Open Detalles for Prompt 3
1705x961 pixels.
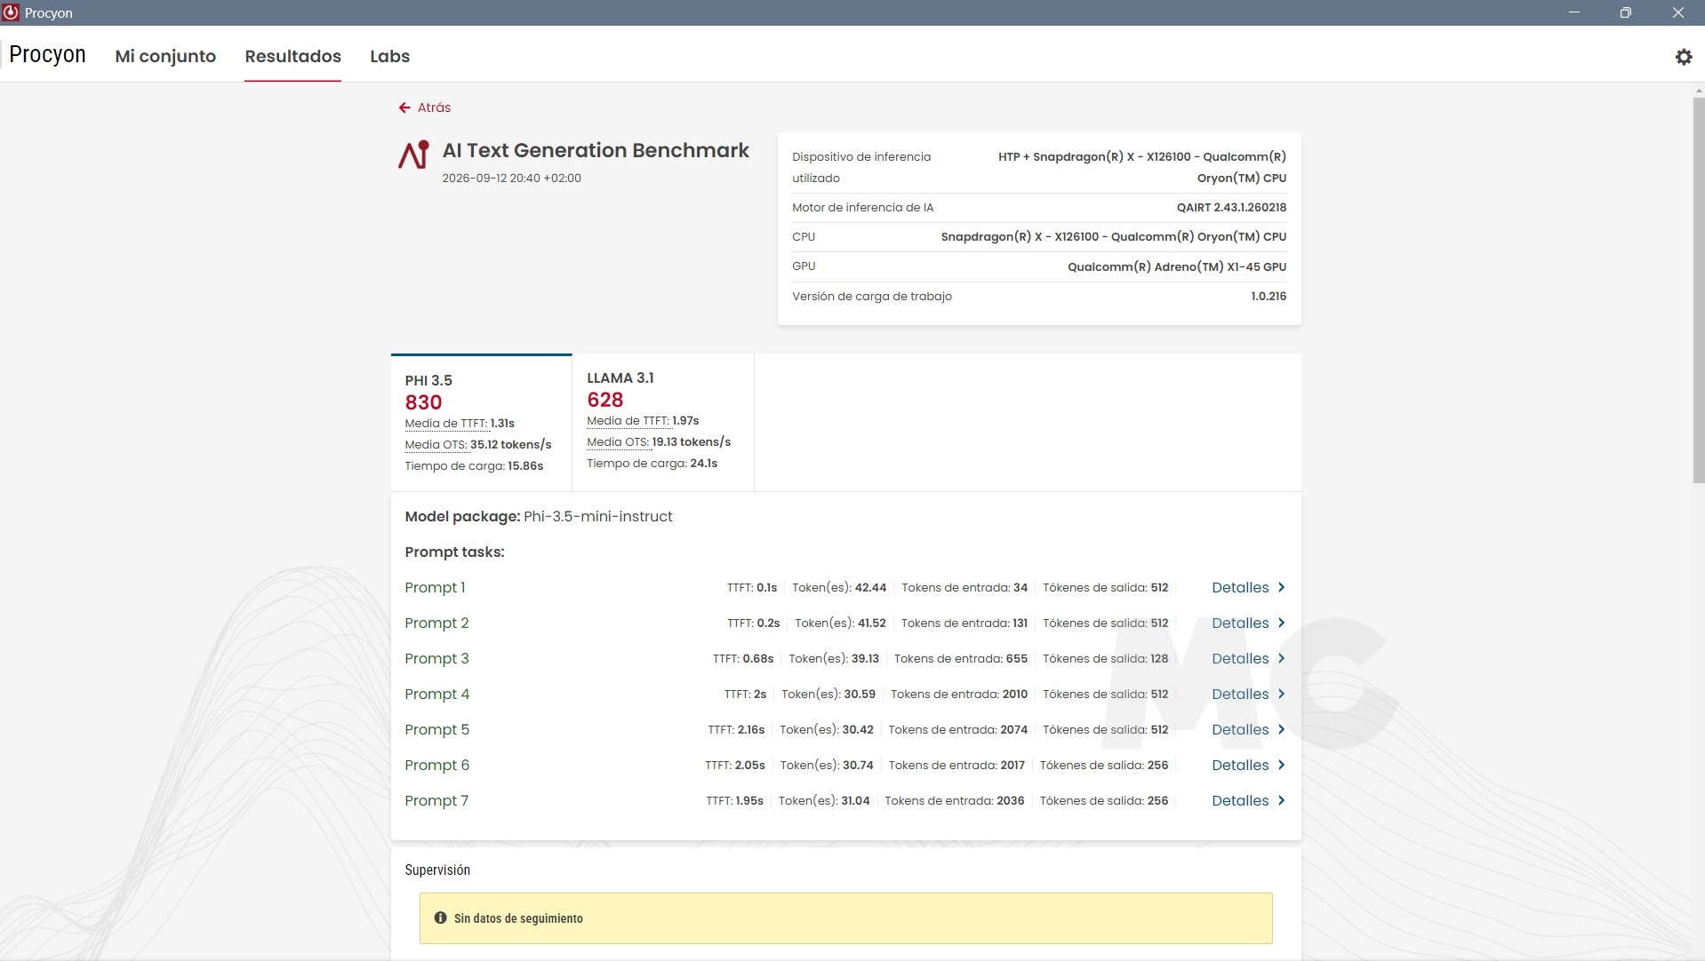coord(1240,658)
